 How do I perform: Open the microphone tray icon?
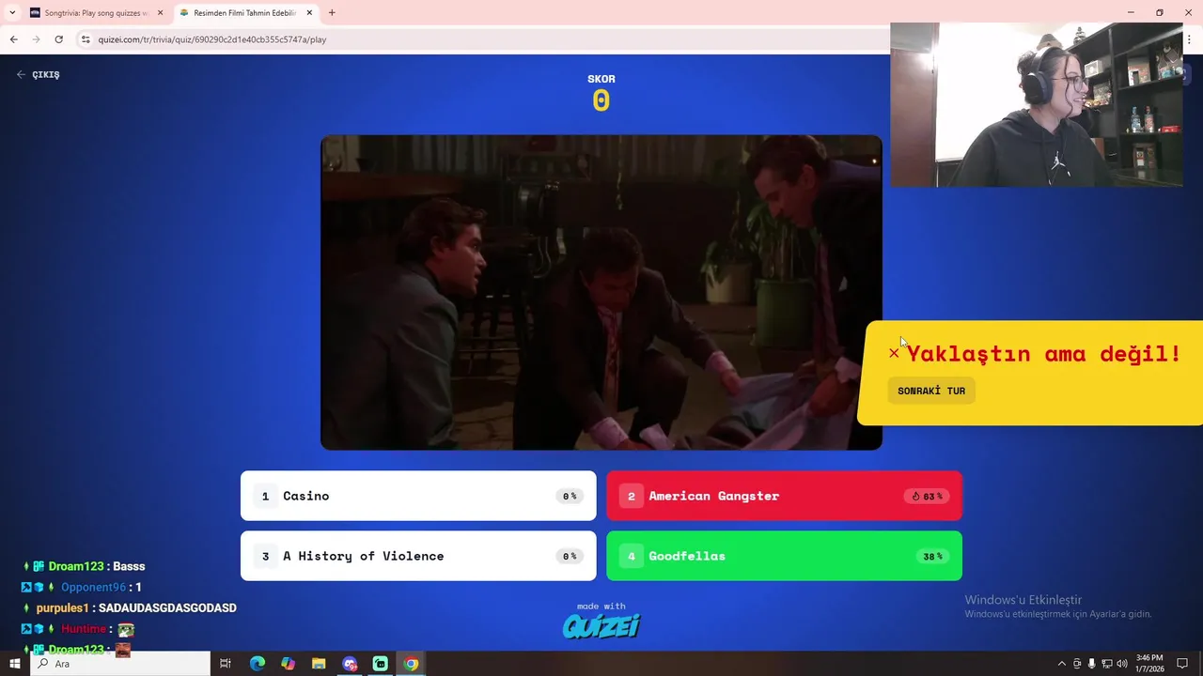click(1091, 664)
